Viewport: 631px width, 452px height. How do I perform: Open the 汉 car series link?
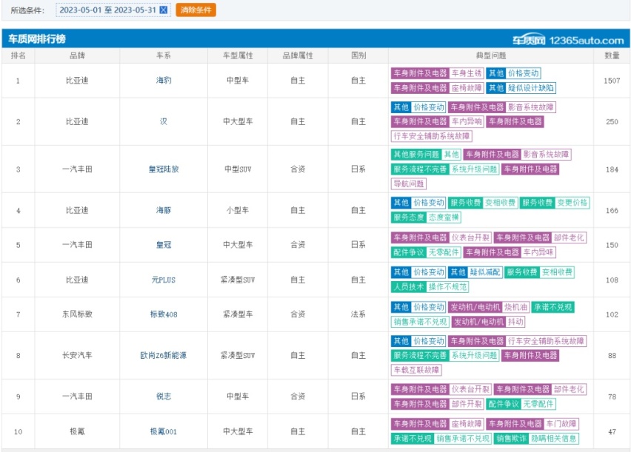point(164,121)
